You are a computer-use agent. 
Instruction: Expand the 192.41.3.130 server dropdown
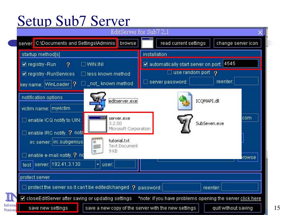point(98,164)
